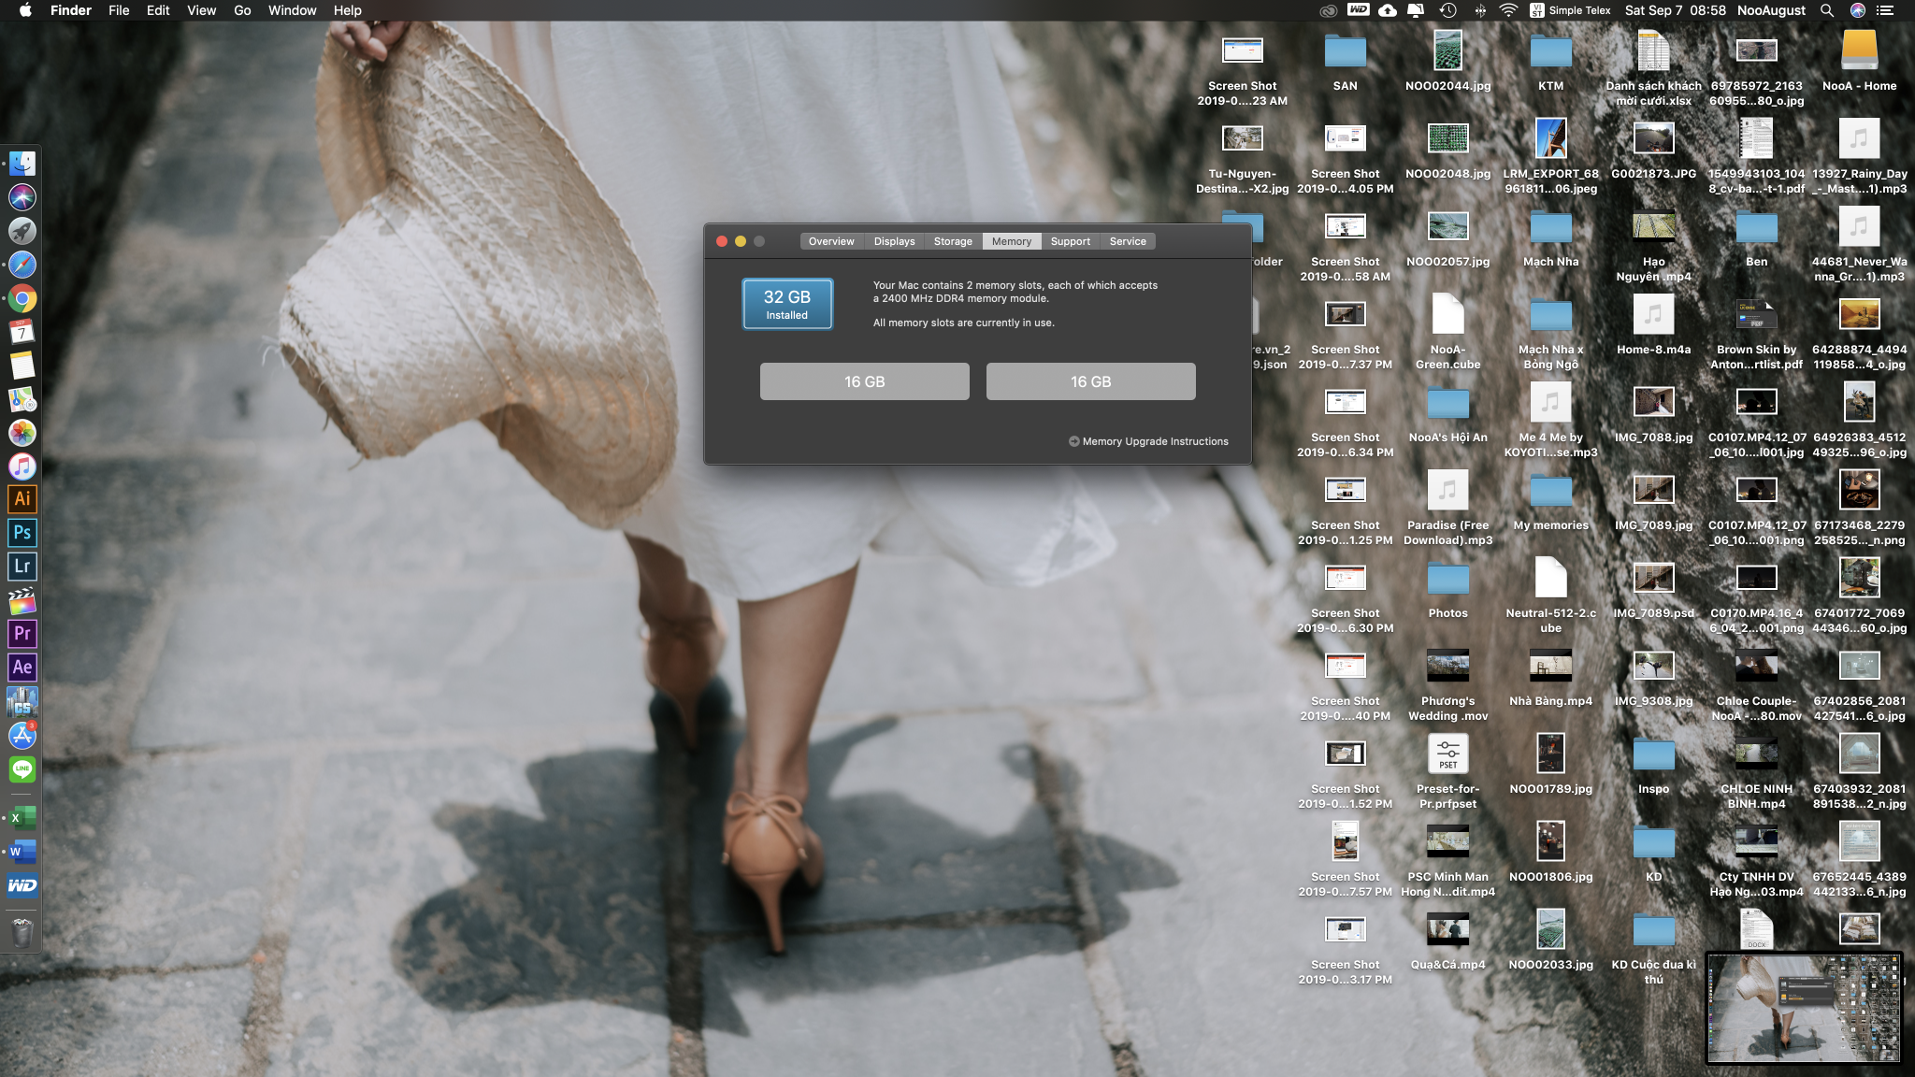Open the Go menu

tap(242, 10)
